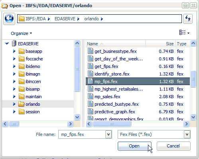Click the Cancel button
Viewport: 199px width, 159px height.
173,146
